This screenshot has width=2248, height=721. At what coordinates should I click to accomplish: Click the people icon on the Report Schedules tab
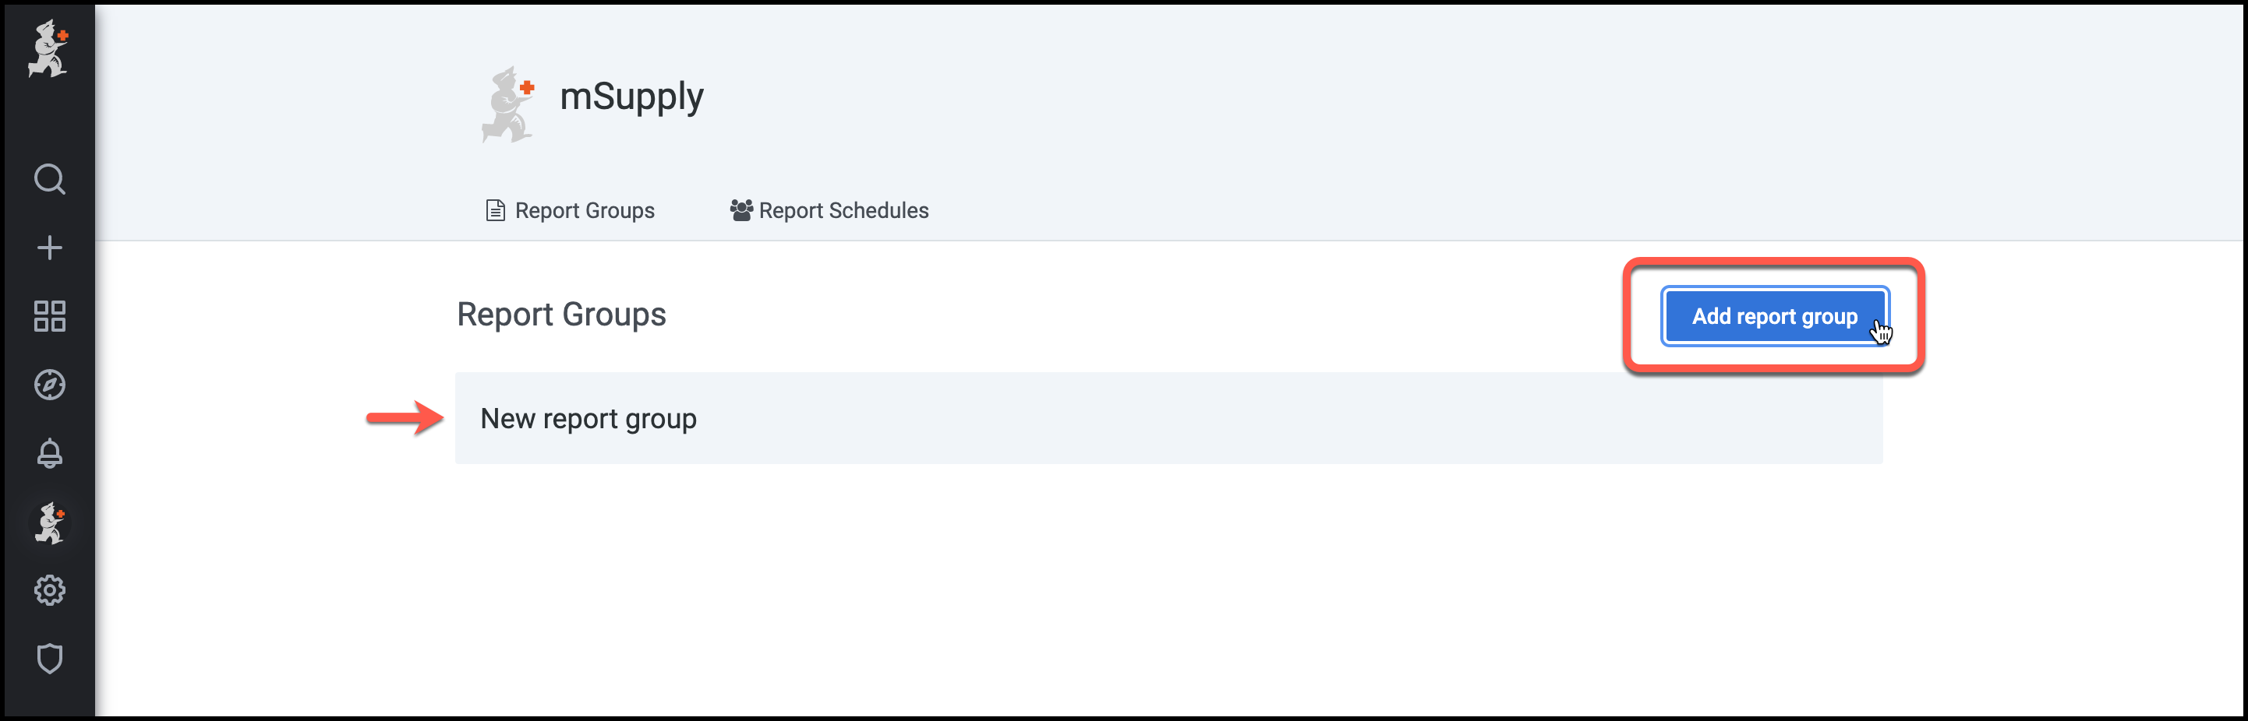(741, 211)
